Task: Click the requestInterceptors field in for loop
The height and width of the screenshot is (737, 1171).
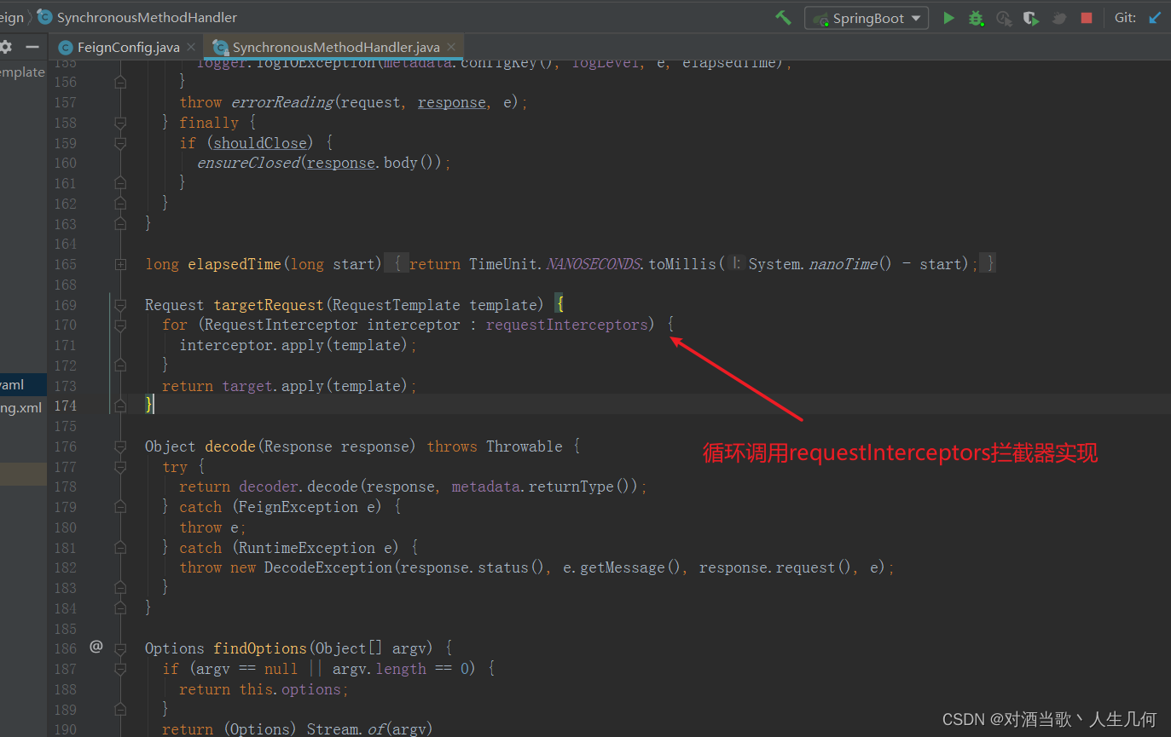Action: click(x=566, y=325)
